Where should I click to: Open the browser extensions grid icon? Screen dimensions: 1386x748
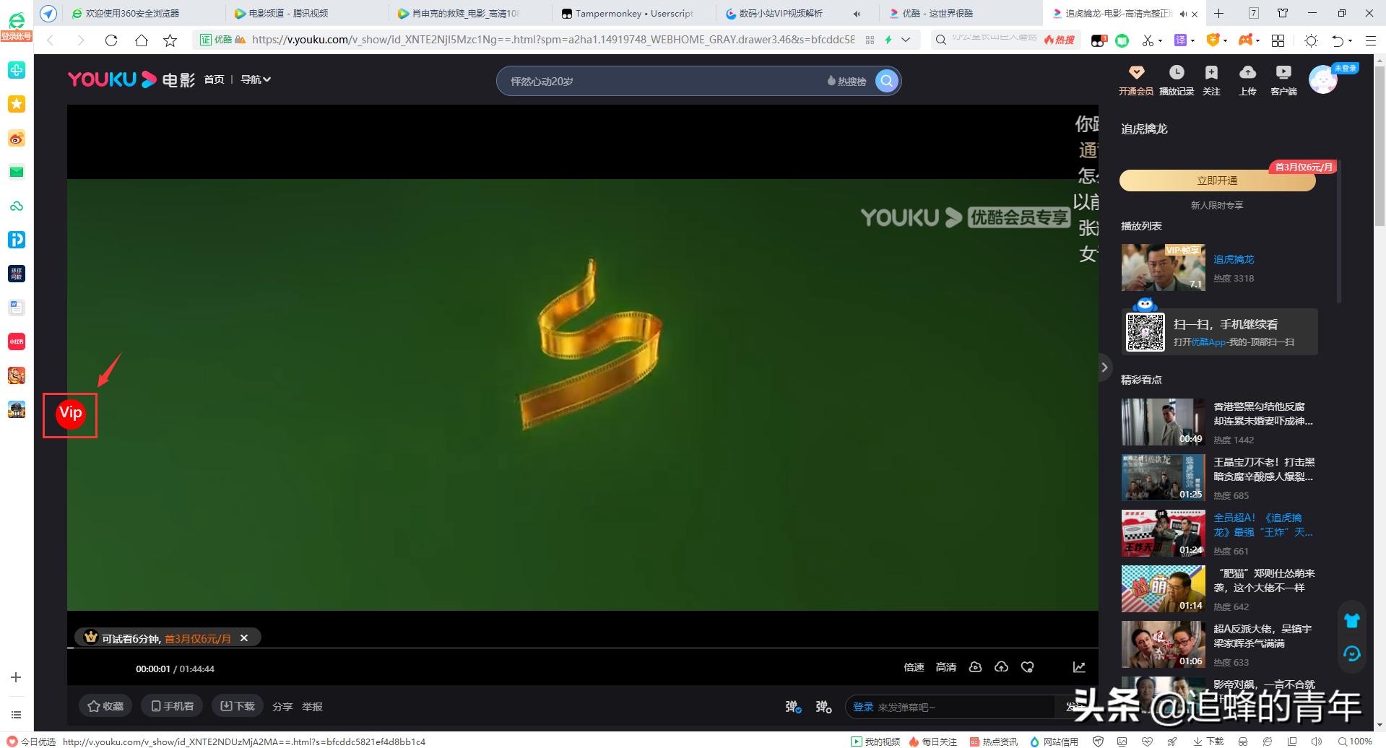pyautogui.click(x=1278, y=40)
